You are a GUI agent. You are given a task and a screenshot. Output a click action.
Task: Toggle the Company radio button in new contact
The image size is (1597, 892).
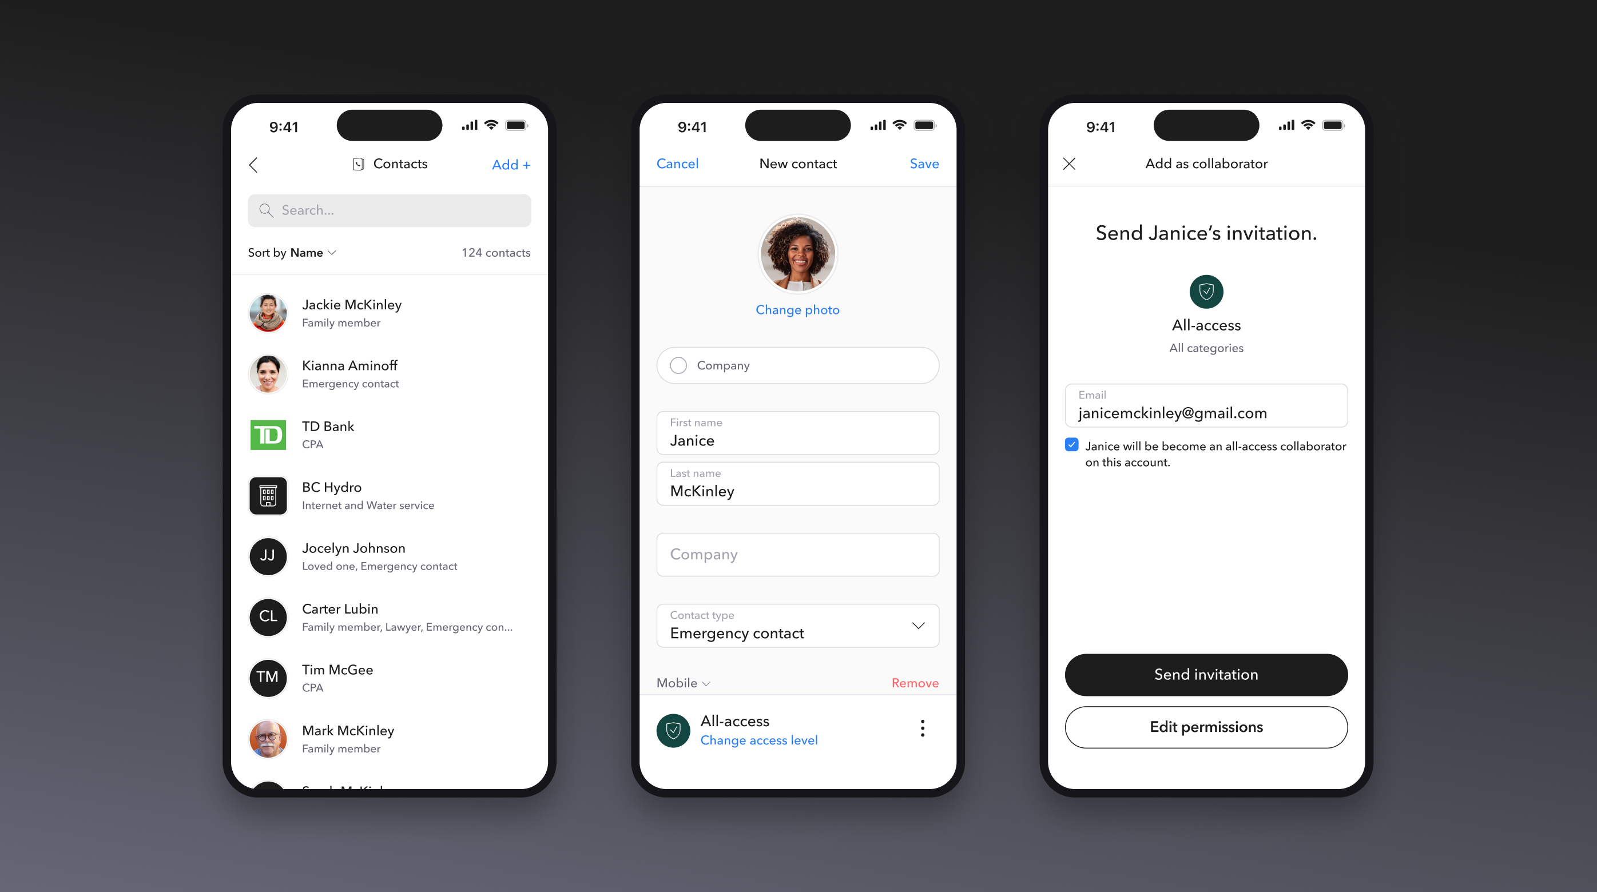pos(678,365)
